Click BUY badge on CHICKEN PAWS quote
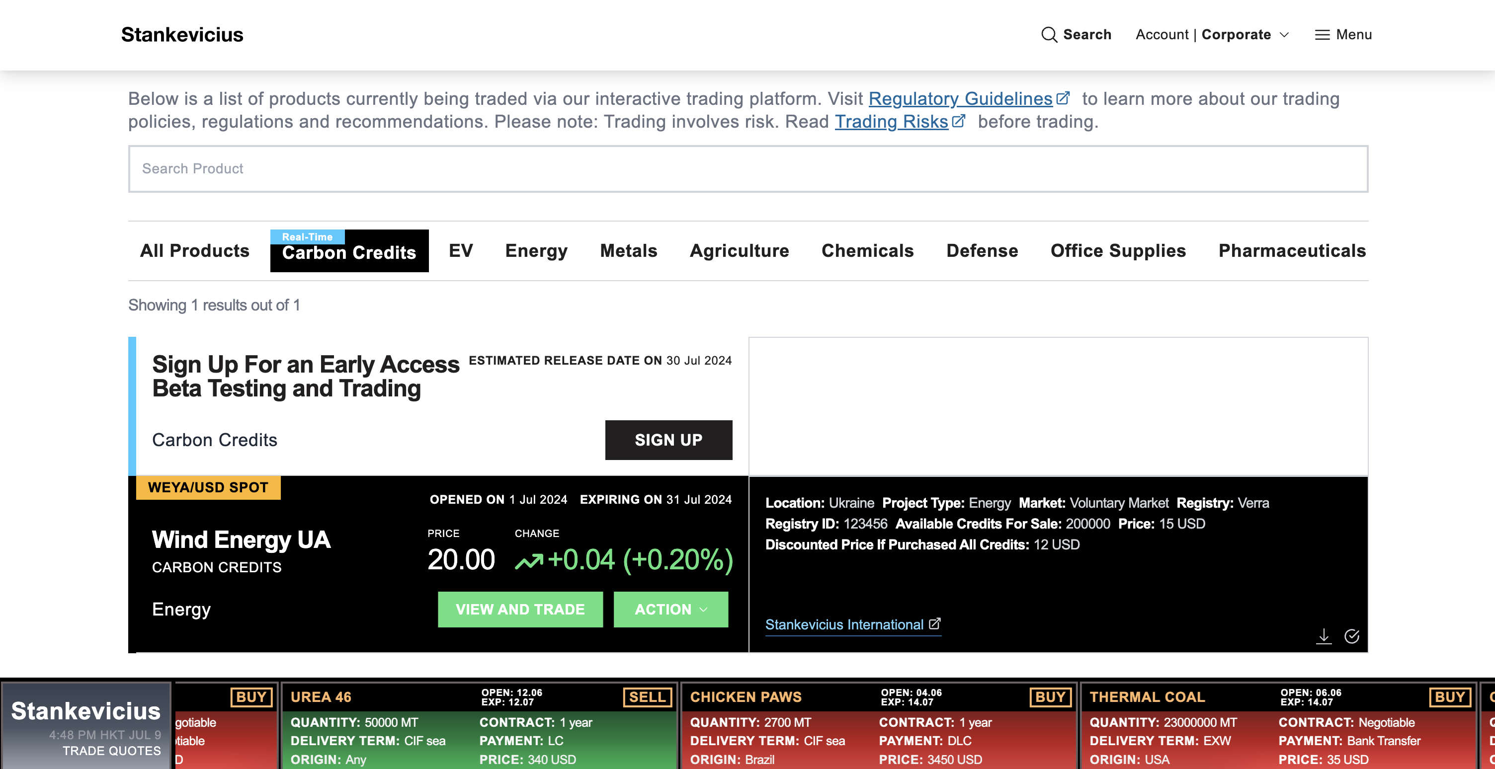Viewport: 1495px width, 769px height. point(1050,697)
